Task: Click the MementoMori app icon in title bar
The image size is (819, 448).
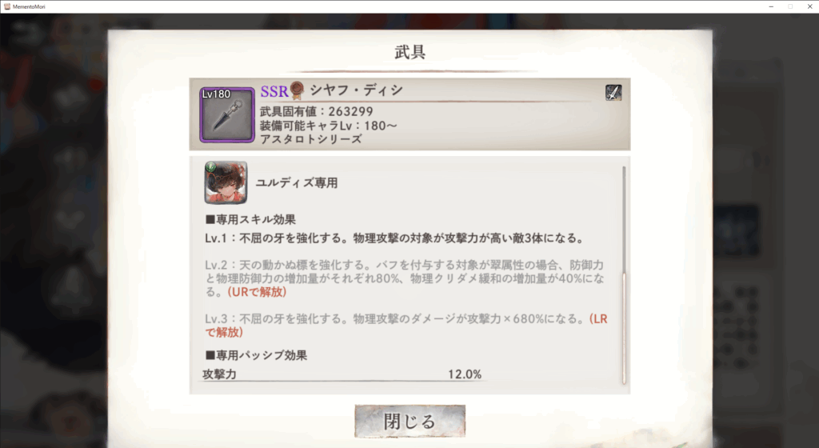Action: (6, 6)
